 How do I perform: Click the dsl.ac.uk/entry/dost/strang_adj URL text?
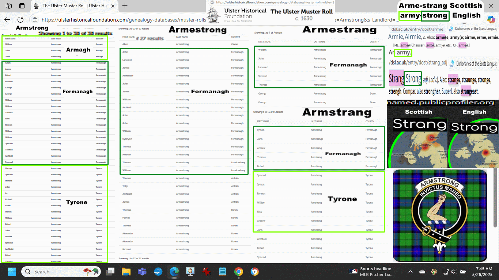tap(418, 63)
